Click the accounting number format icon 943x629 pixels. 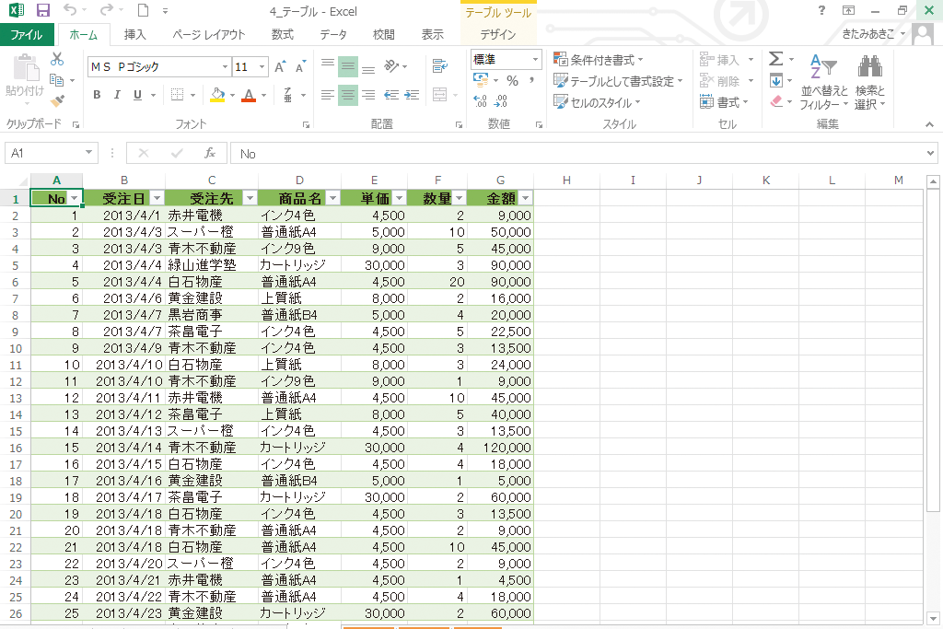(x=481, y=80)
